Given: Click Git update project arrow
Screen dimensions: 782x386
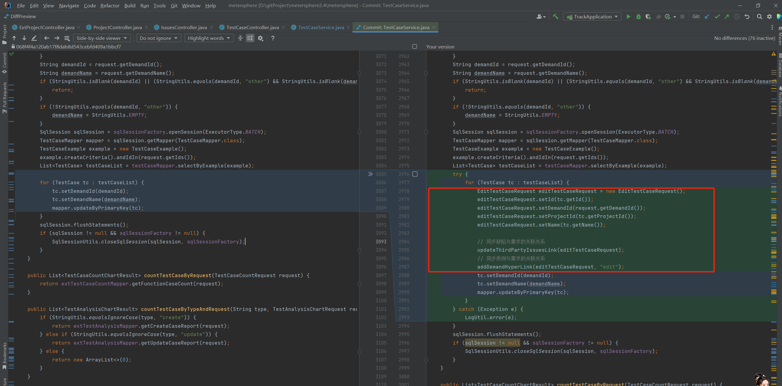Looking at the screenshot, I should [x=707, y=17].
